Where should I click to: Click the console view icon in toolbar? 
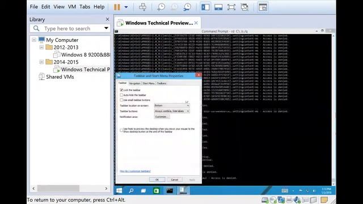coord(263,7)
